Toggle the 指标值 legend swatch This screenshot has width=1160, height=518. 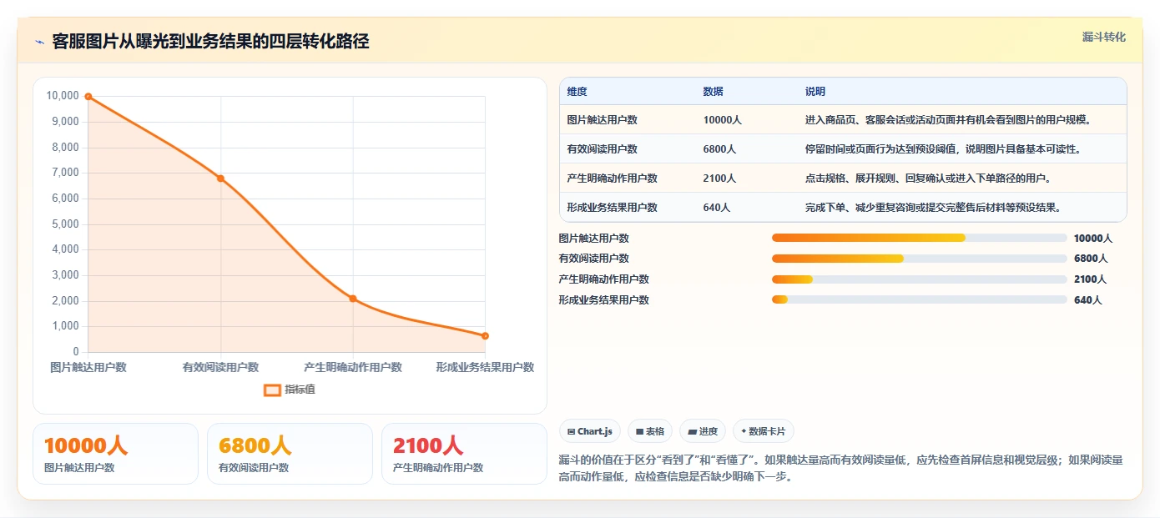coord(272,390)
